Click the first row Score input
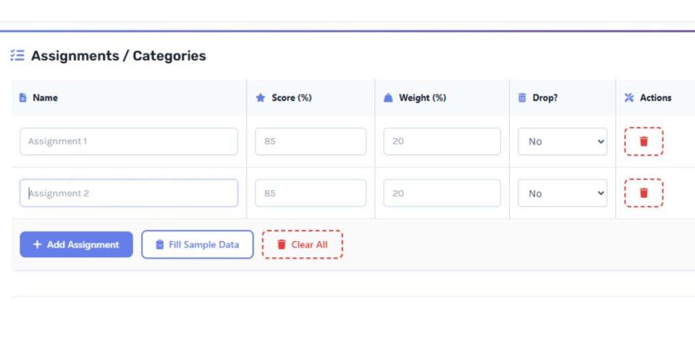Viewport: 695px width, 364px height. pos(310,141)
